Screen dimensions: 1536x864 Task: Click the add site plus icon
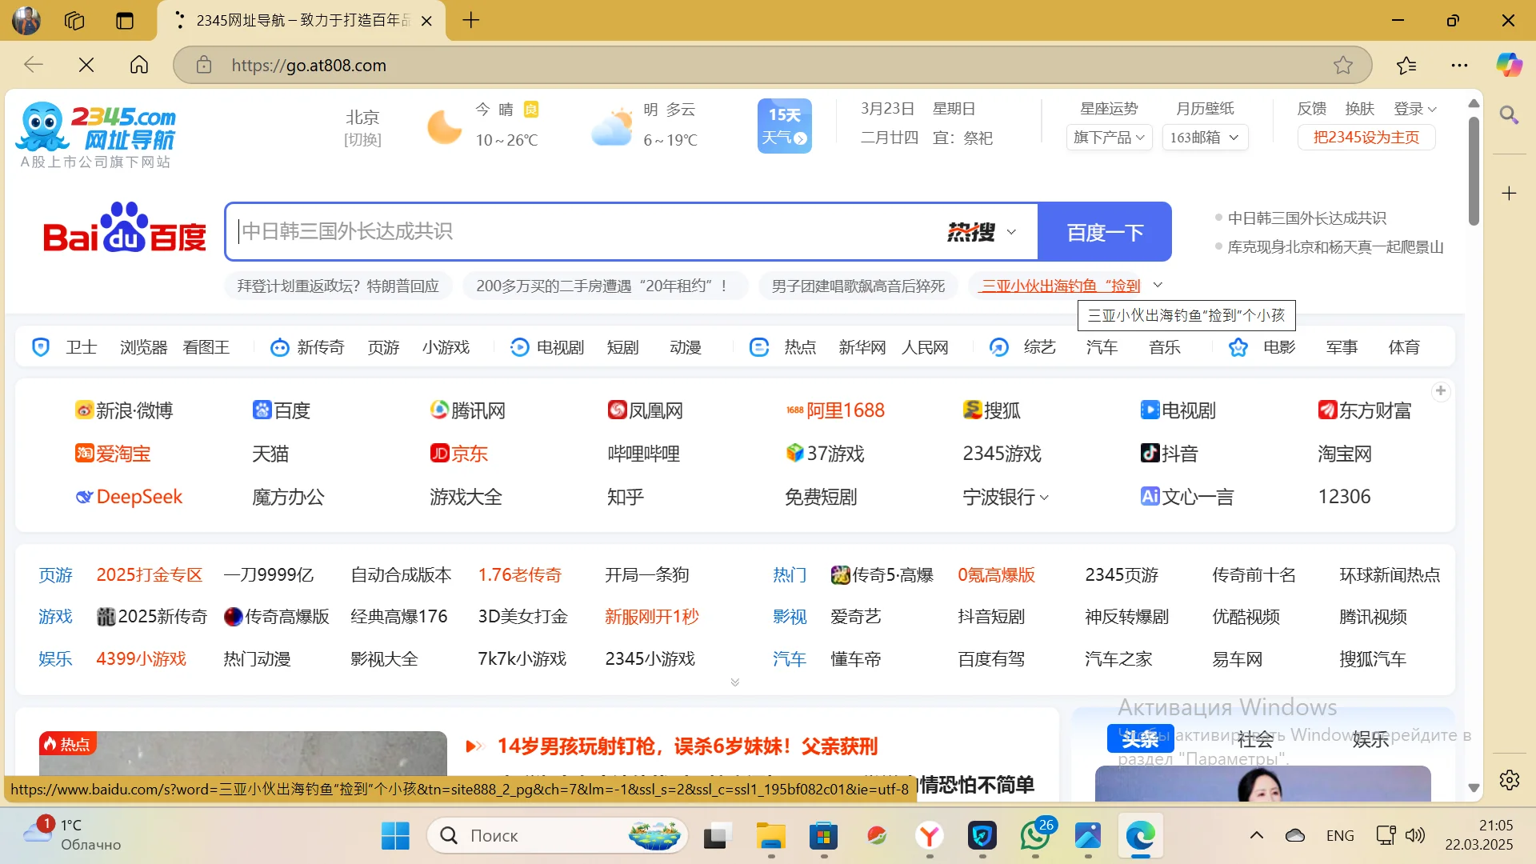pos(1440,391)
